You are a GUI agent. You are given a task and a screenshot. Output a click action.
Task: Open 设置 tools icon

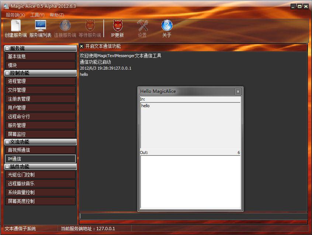click(x=142, y=26)
